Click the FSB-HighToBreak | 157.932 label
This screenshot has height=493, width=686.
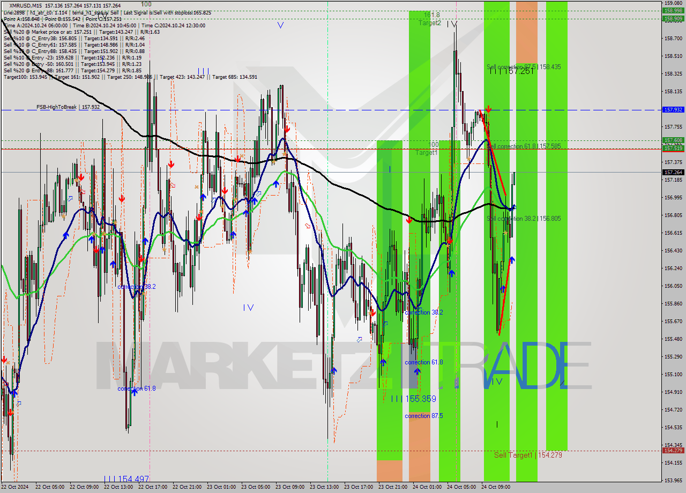[68, 107]
